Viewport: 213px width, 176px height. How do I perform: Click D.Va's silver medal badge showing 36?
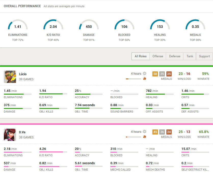point(162,132)
